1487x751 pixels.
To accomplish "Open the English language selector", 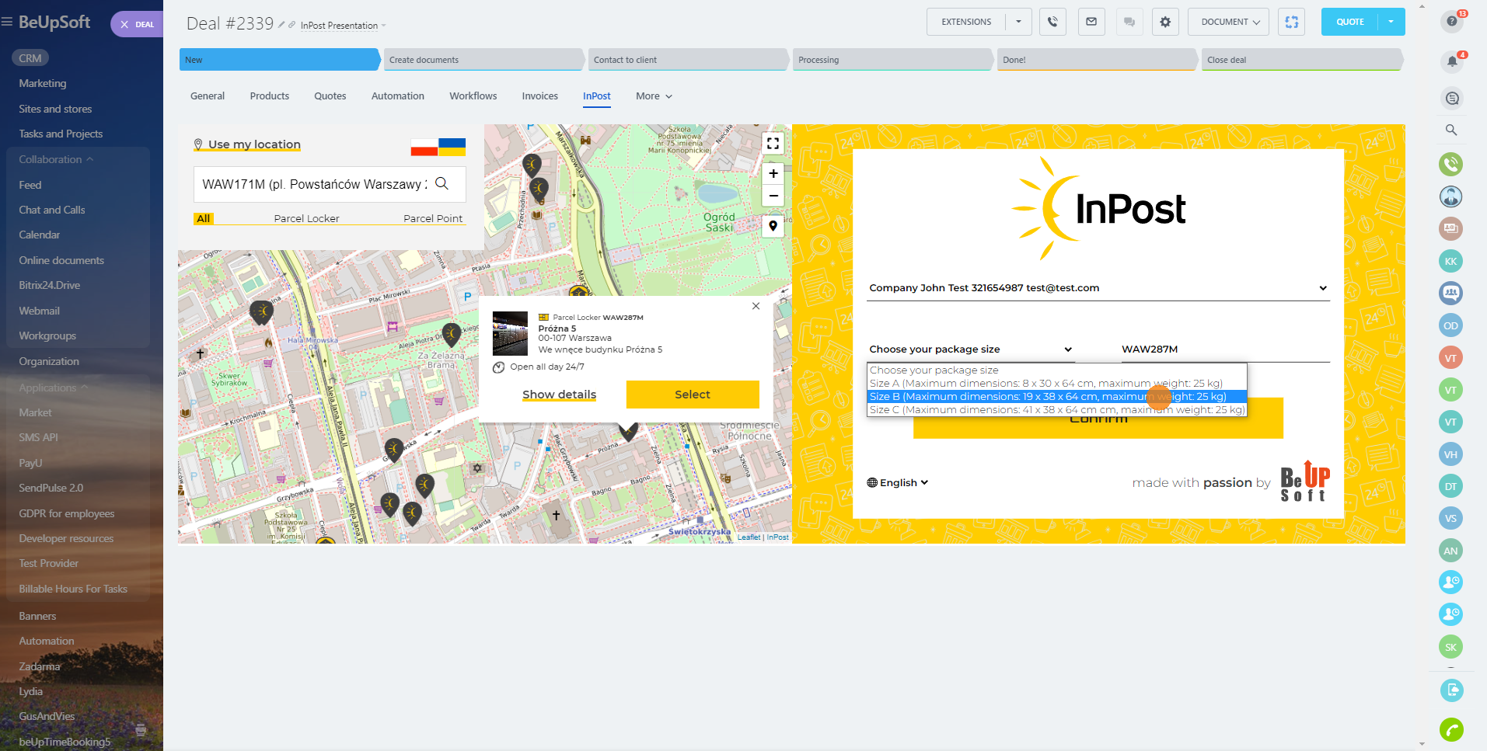I will 898,483.
